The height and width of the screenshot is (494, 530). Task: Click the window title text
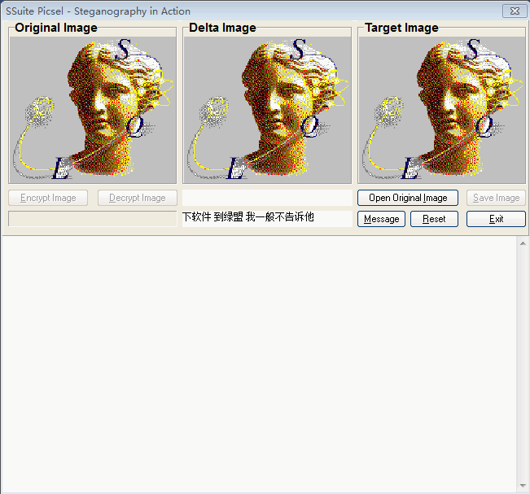pyautogui.click(x=98, y=11)
